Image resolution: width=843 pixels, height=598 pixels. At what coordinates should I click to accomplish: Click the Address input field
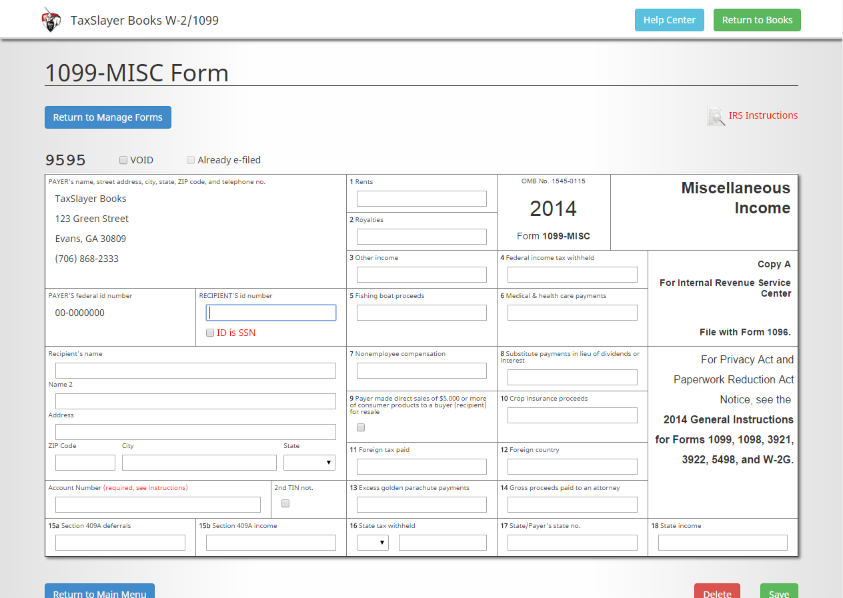click(195, 432)
